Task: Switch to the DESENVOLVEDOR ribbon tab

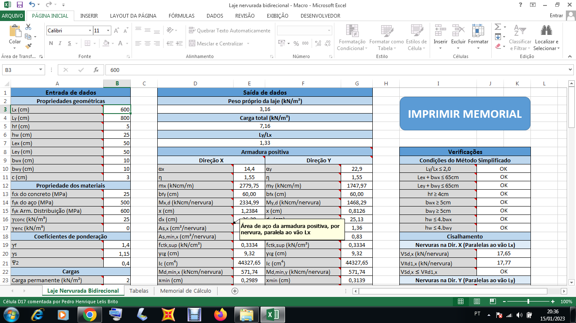Action: point(320,16)
